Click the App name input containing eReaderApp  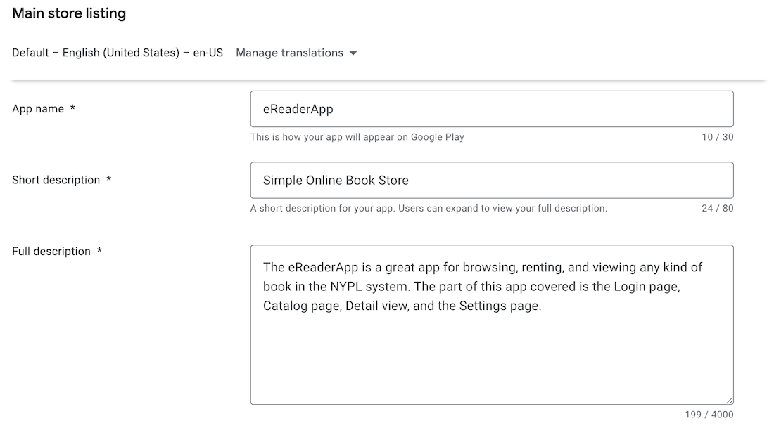pos(491,109)
